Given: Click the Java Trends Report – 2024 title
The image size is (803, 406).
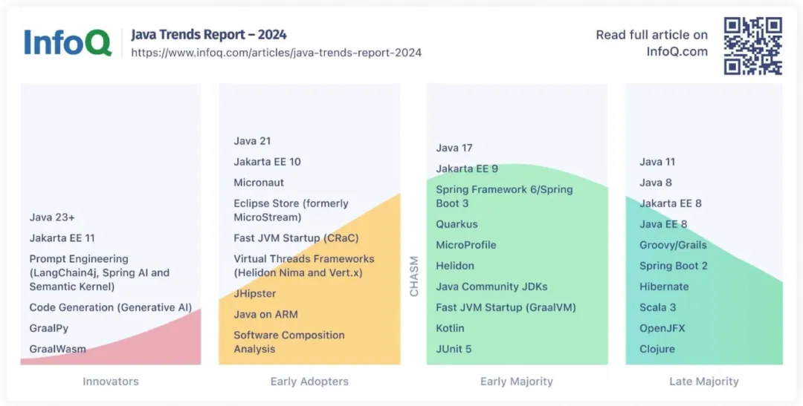Looking at the screenshot, I should click(209, 34).
